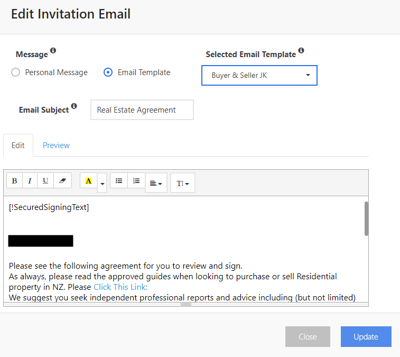Apply the yellow highlight color swatch
The width and height of the screenshot is (400, 357).
[88, 181]
